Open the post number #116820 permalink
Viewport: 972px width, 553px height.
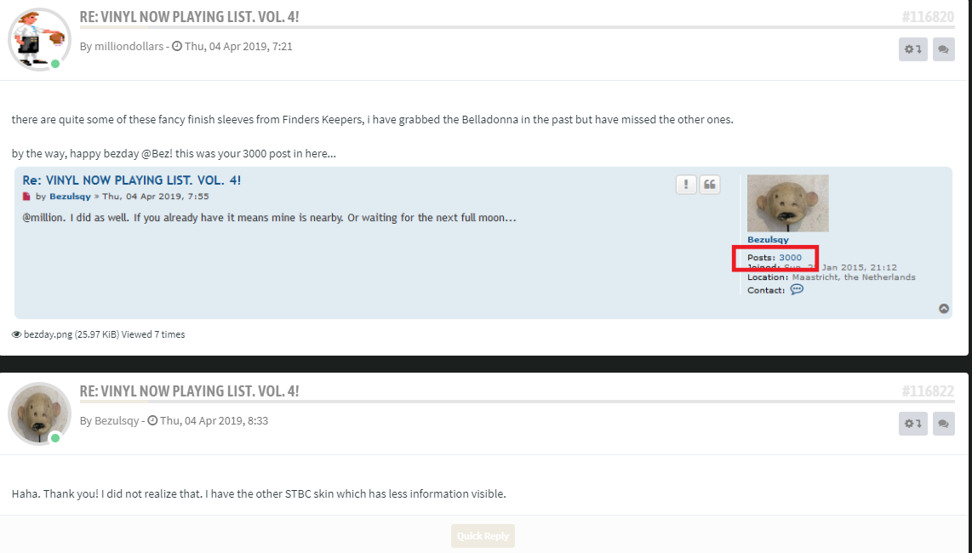tap(928, 17)
